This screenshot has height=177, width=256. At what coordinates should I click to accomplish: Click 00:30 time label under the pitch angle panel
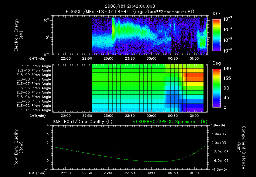(x=173, y=116)
